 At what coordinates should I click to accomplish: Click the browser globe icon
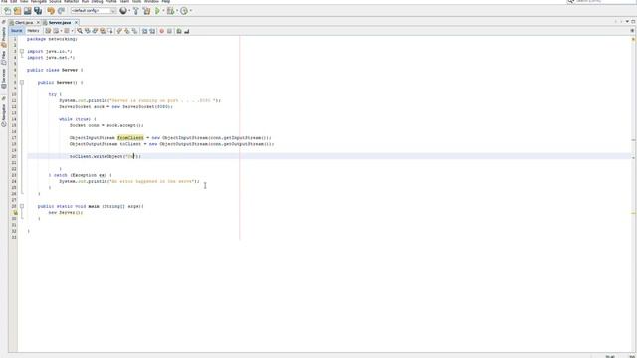coord(123,11)
